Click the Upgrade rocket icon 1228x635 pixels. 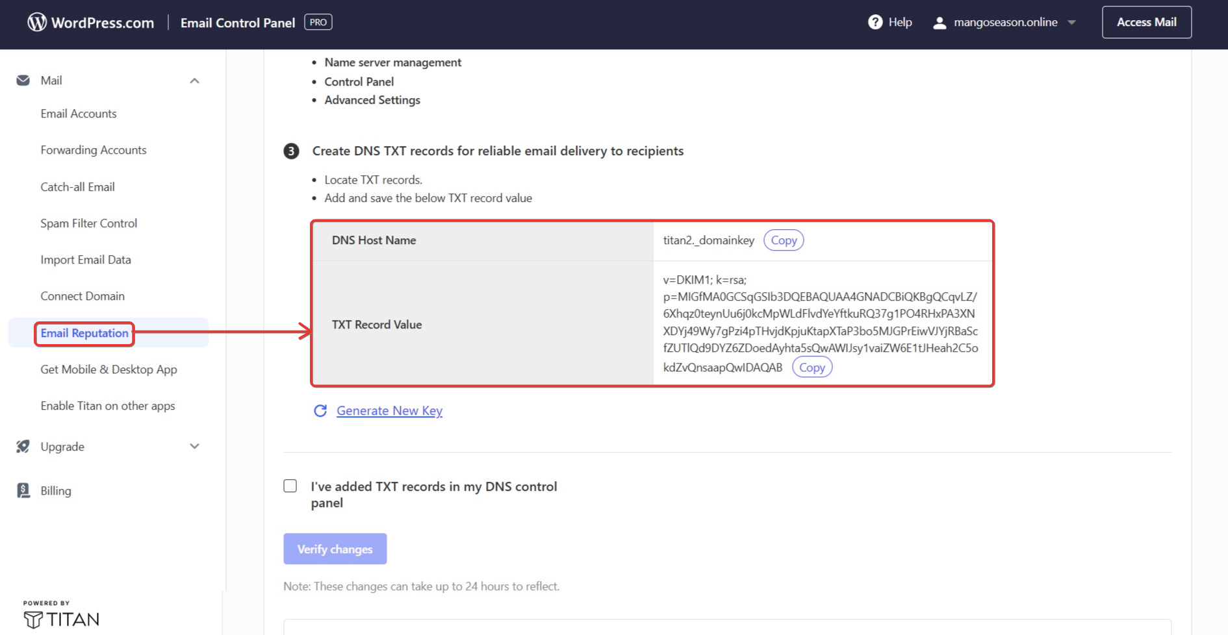click(x=23, y=446)
